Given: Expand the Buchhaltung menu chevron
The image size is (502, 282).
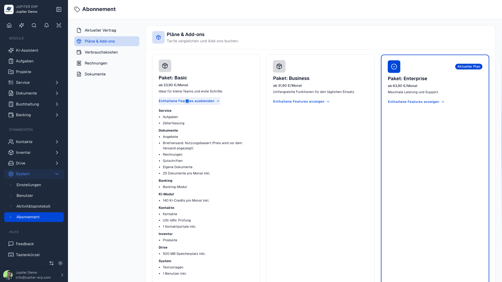Looking at the screenshot, I should coord(57,104).
